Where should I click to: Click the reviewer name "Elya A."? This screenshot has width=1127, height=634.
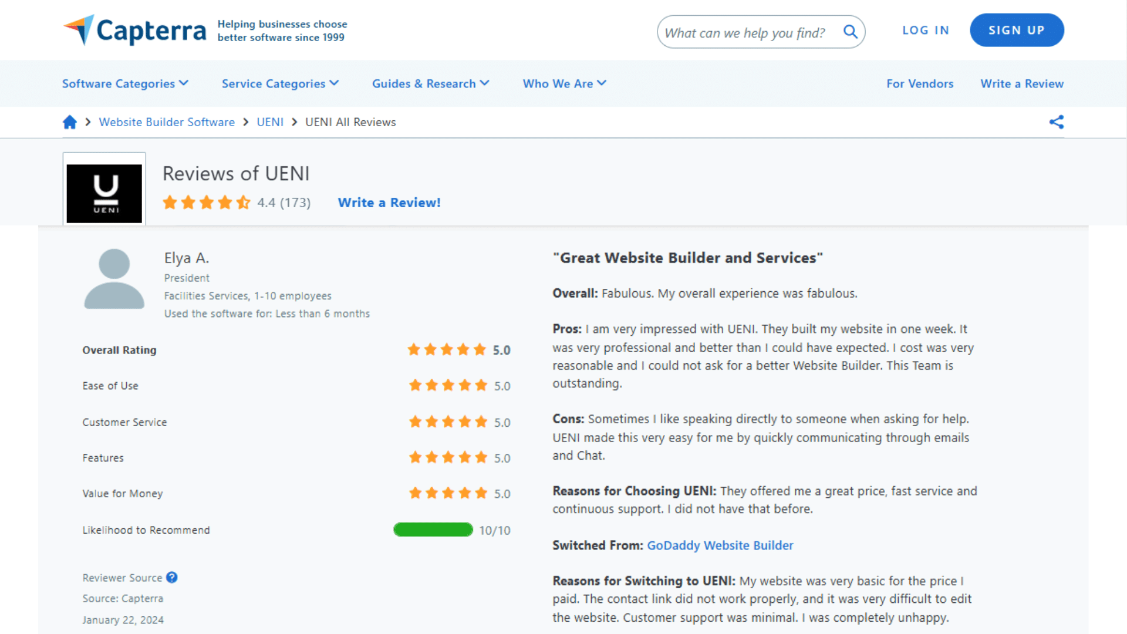click(187, 258)
